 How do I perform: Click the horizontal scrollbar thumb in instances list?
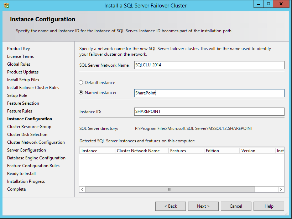[170, 189]
